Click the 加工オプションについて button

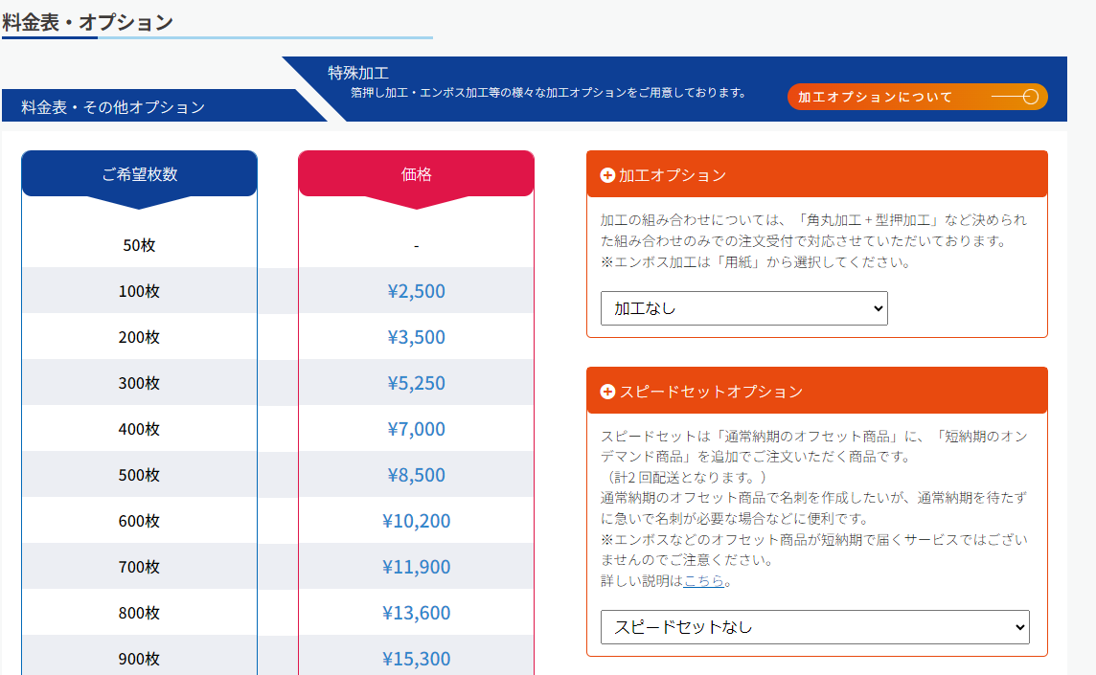coord(917,97)
